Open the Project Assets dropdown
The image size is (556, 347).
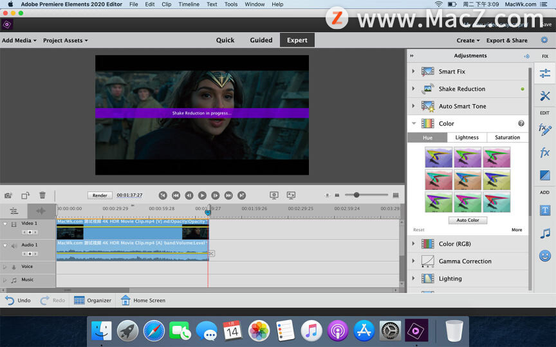pos(65,40)
